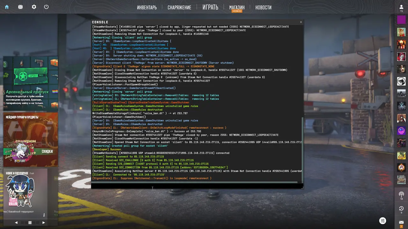Open the НОВОСТИ menu
This screenshot has width=408, height=229.
point(263,7)
